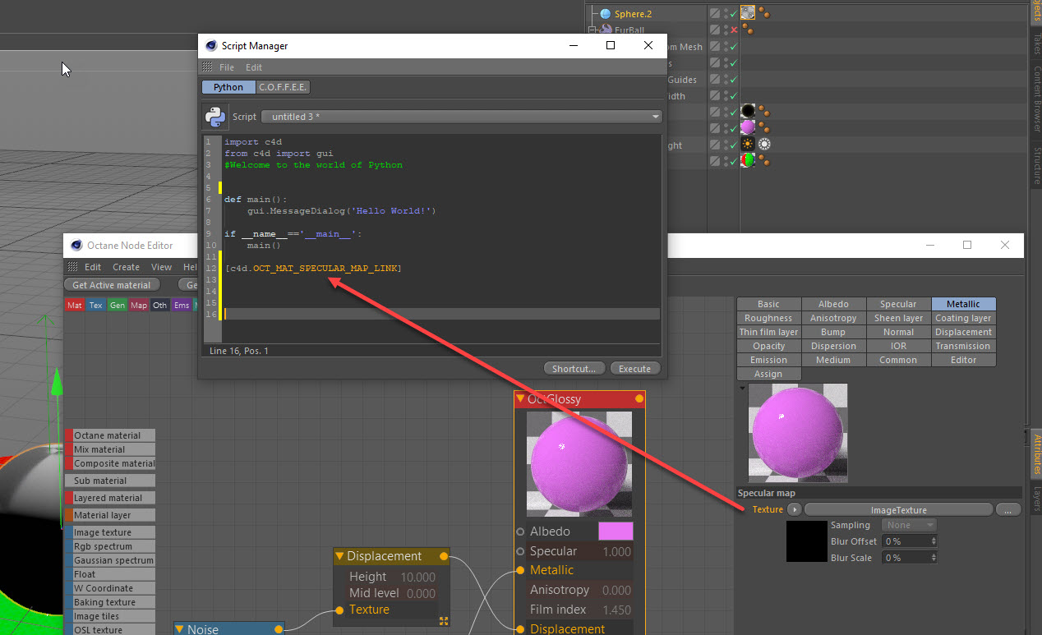
Task: Toggle the Mat node filter
Action: [75, 306]
